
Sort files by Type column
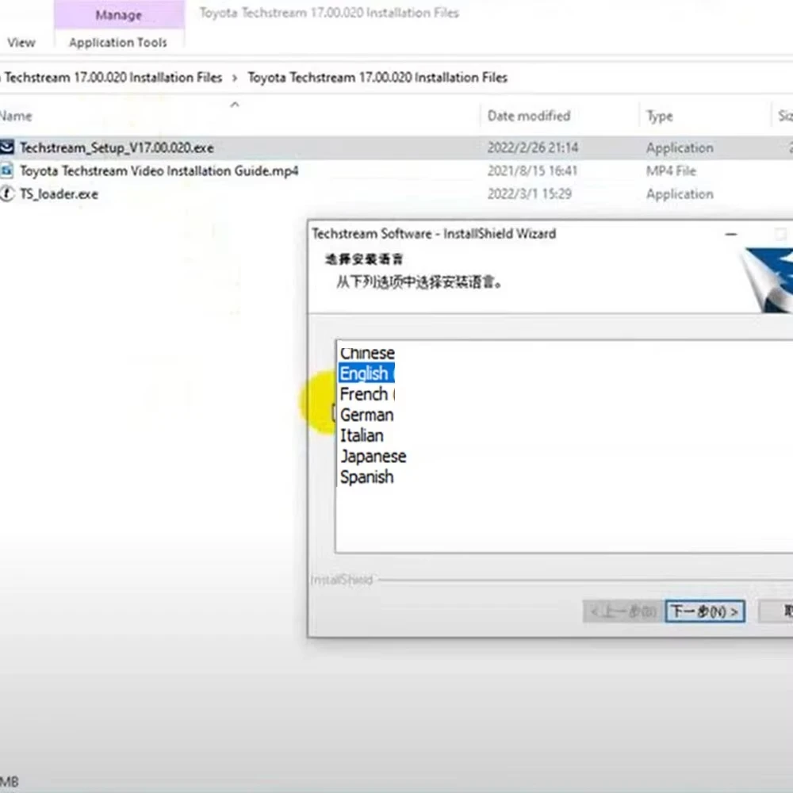click(660, 117)
